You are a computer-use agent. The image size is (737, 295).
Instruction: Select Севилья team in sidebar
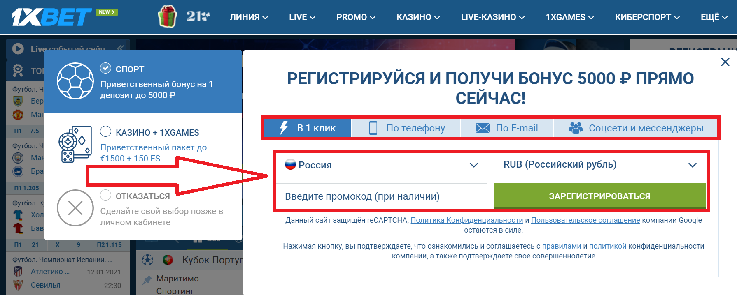tap(46, 285)
